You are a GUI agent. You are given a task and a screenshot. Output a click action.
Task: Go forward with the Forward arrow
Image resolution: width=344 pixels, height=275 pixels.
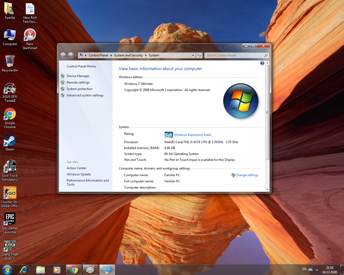point(70,55)
